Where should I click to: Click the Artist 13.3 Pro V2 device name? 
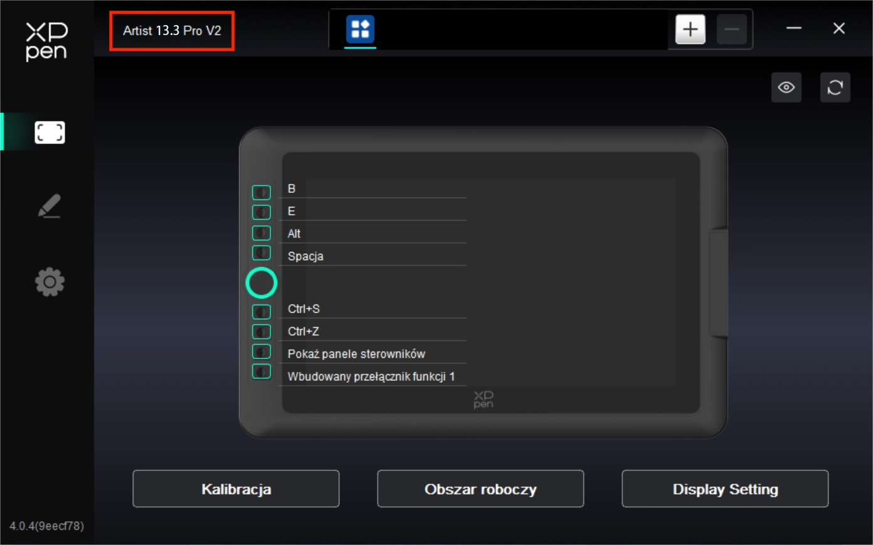[172, 31]
